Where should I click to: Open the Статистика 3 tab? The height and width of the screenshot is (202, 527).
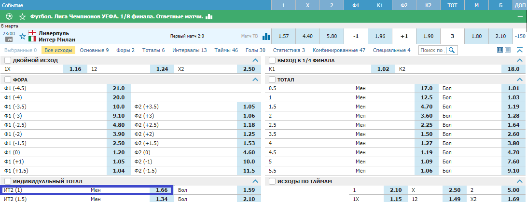tap(289, 50)
